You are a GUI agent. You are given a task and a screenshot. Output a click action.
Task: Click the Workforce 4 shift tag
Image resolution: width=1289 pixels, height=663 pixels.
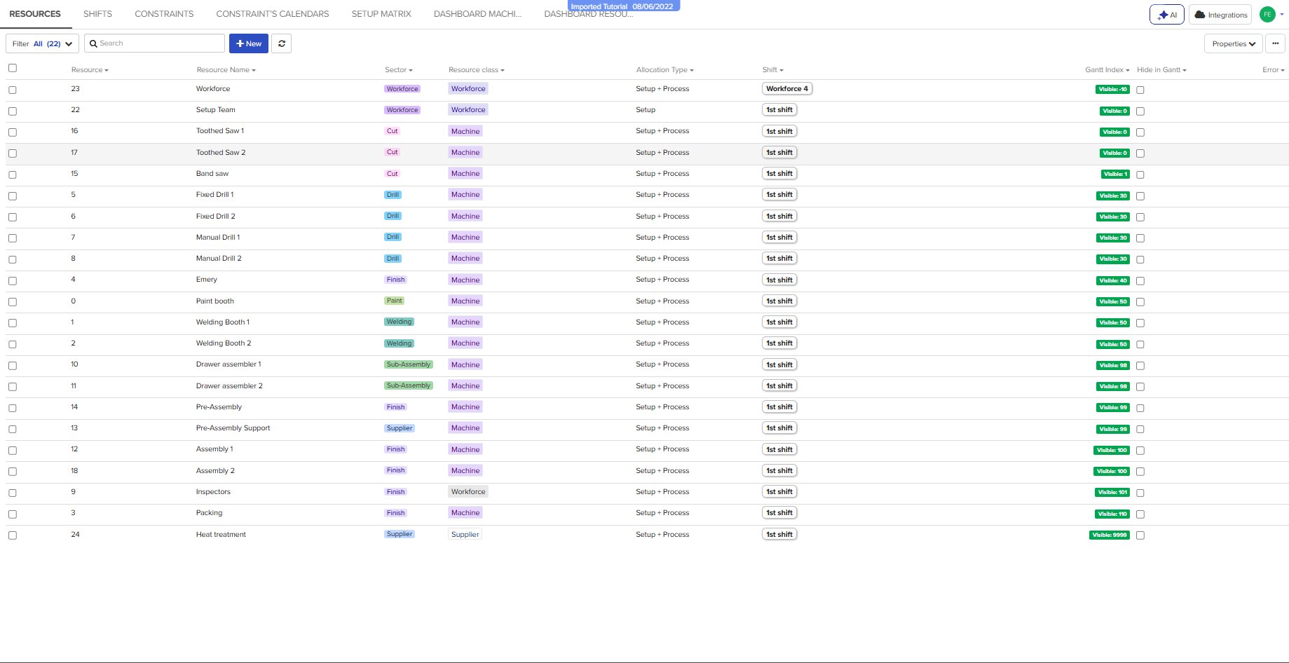(x=786, y=89)
